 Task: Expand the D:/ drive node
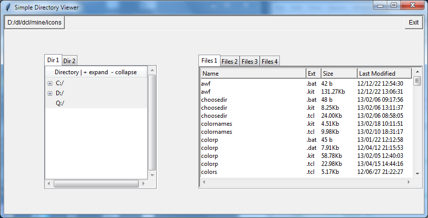pyautogui.click(x=50, y=94)
